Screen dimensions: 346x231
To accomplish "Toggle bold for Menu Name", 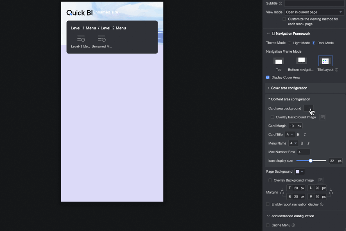I will (x=302, y=143).
